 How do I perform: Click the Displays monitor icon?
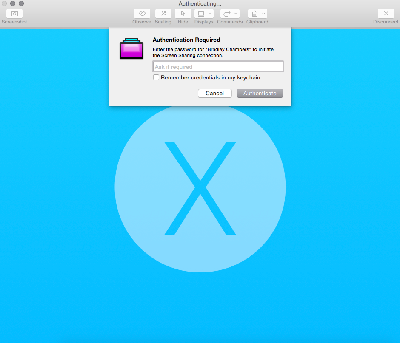[201, 14]
